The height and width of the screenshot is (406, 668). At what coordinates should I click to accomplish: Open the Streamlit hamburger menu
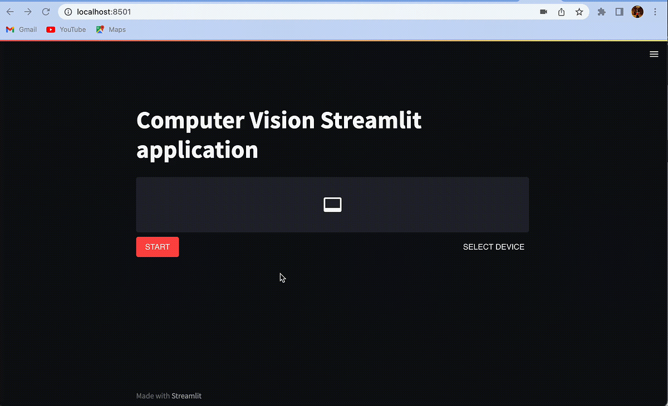click(654, 54)
